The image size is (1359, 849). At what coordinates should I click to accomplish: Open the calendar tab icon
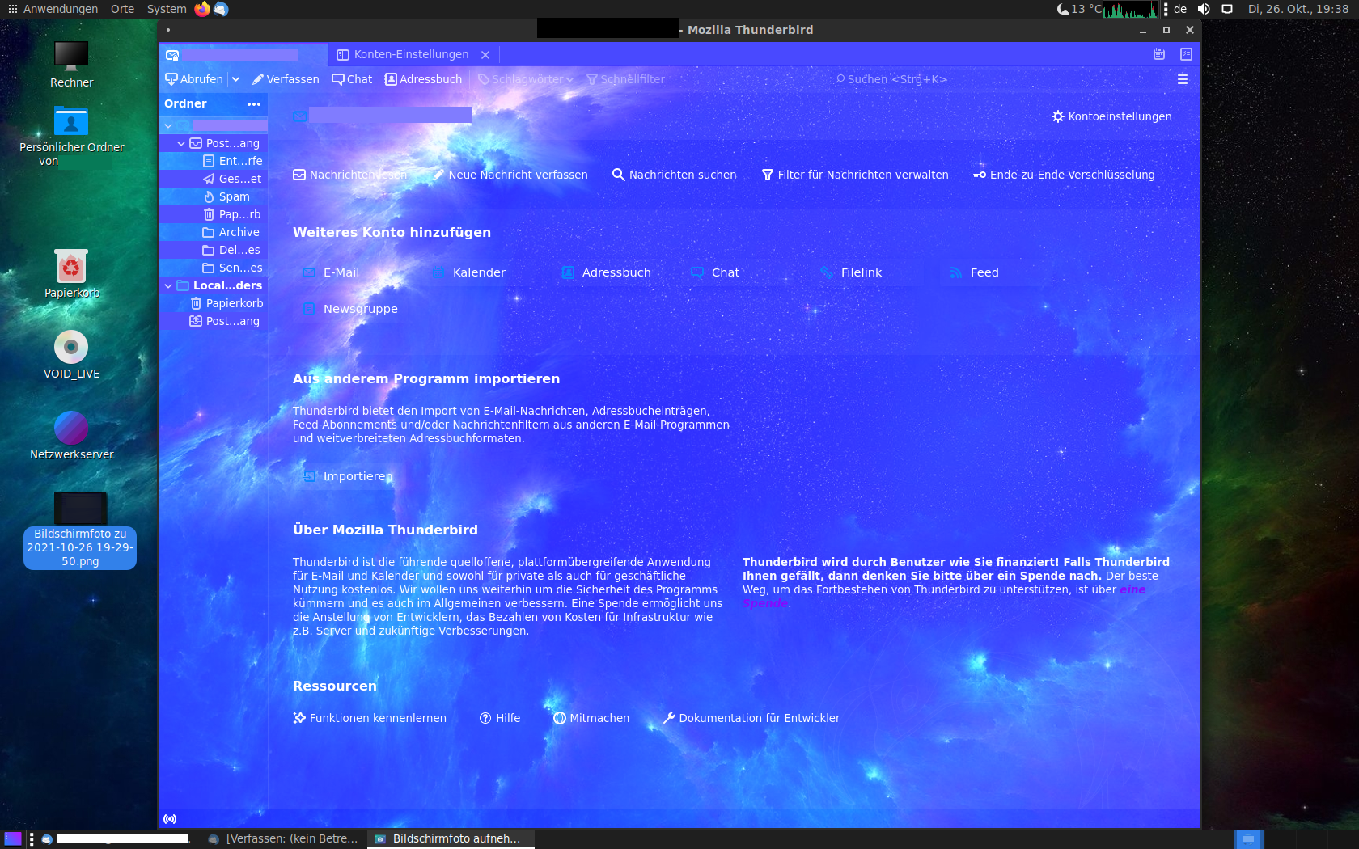[x=1159, y=54]
